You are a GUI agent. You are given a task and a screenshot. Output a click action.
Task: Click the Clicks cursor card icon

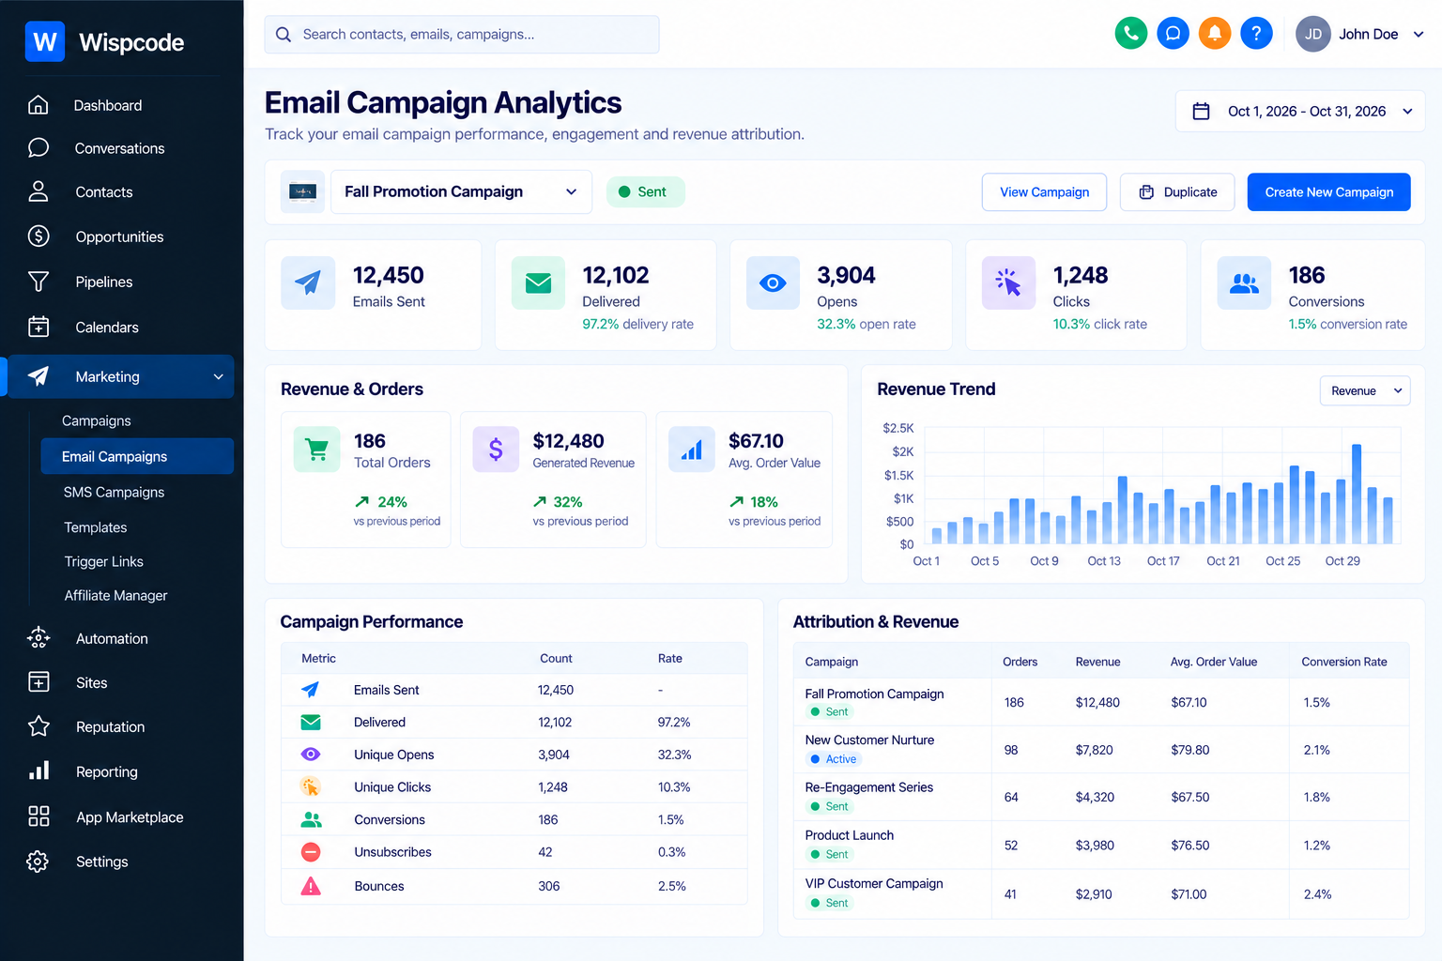click(1008, 282)
